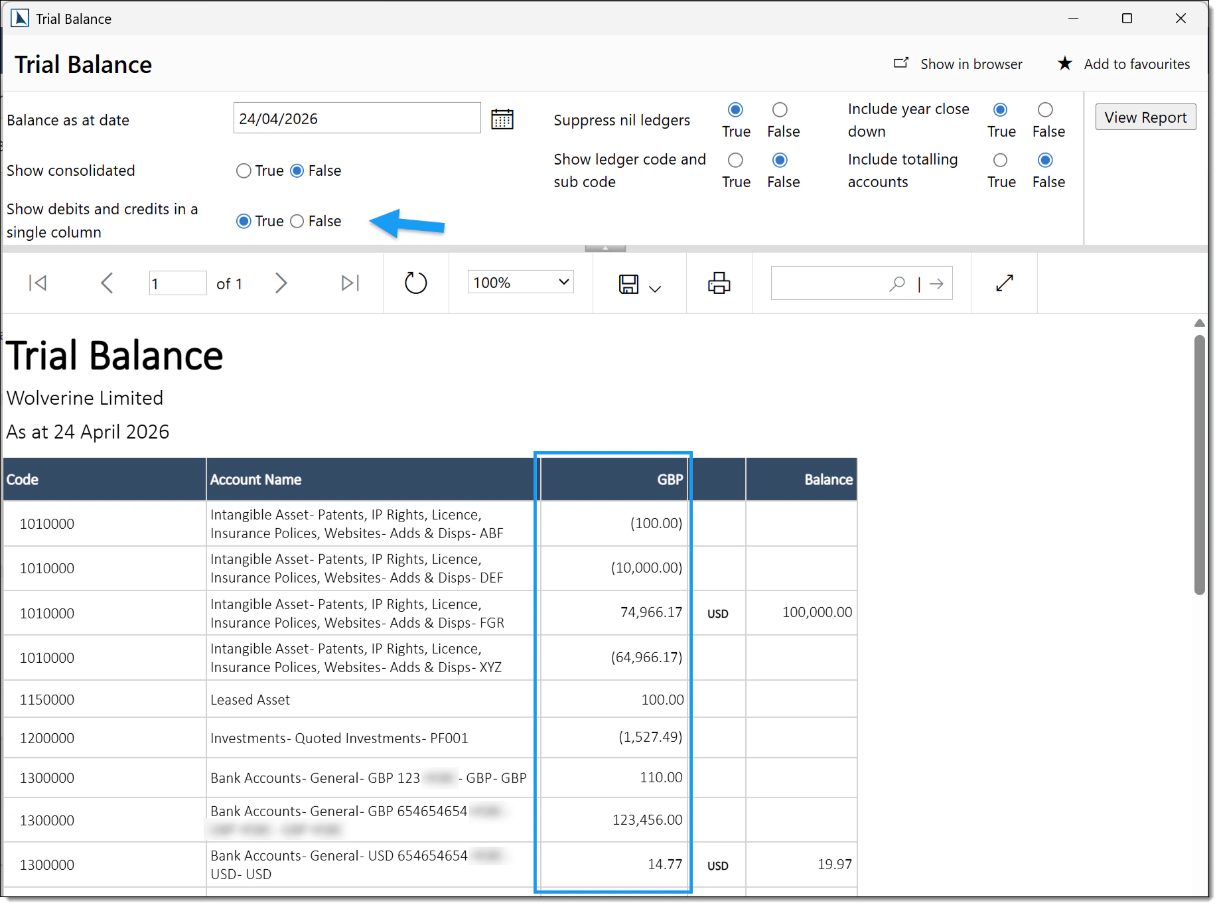The image size is (1219, 907).
Task: Set Include totalling accounts to True
Action: [1000, 160]
